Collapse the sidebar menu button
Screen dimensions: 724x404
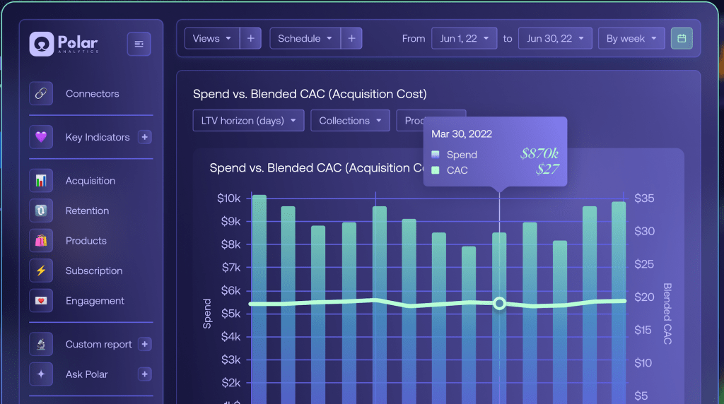click(x=139, y=44)
